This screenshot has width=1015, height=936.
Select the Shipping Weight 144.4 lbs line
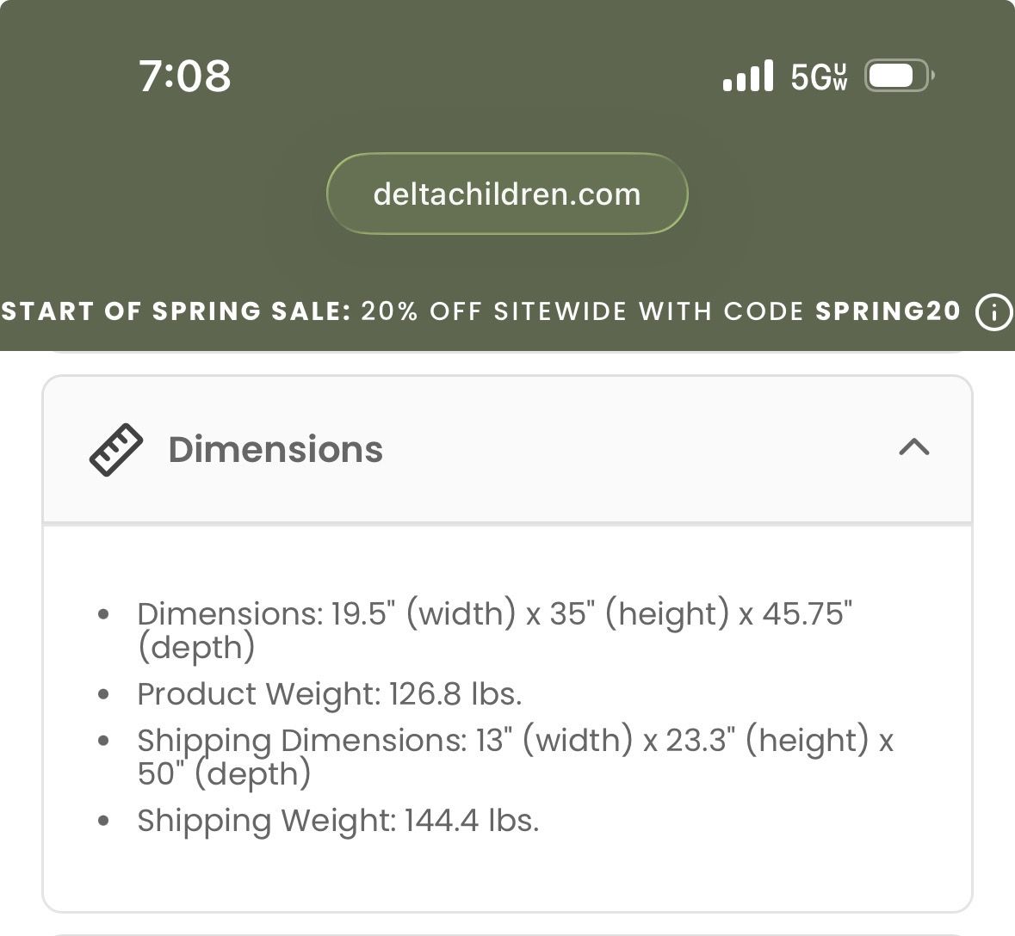(337, 821)
